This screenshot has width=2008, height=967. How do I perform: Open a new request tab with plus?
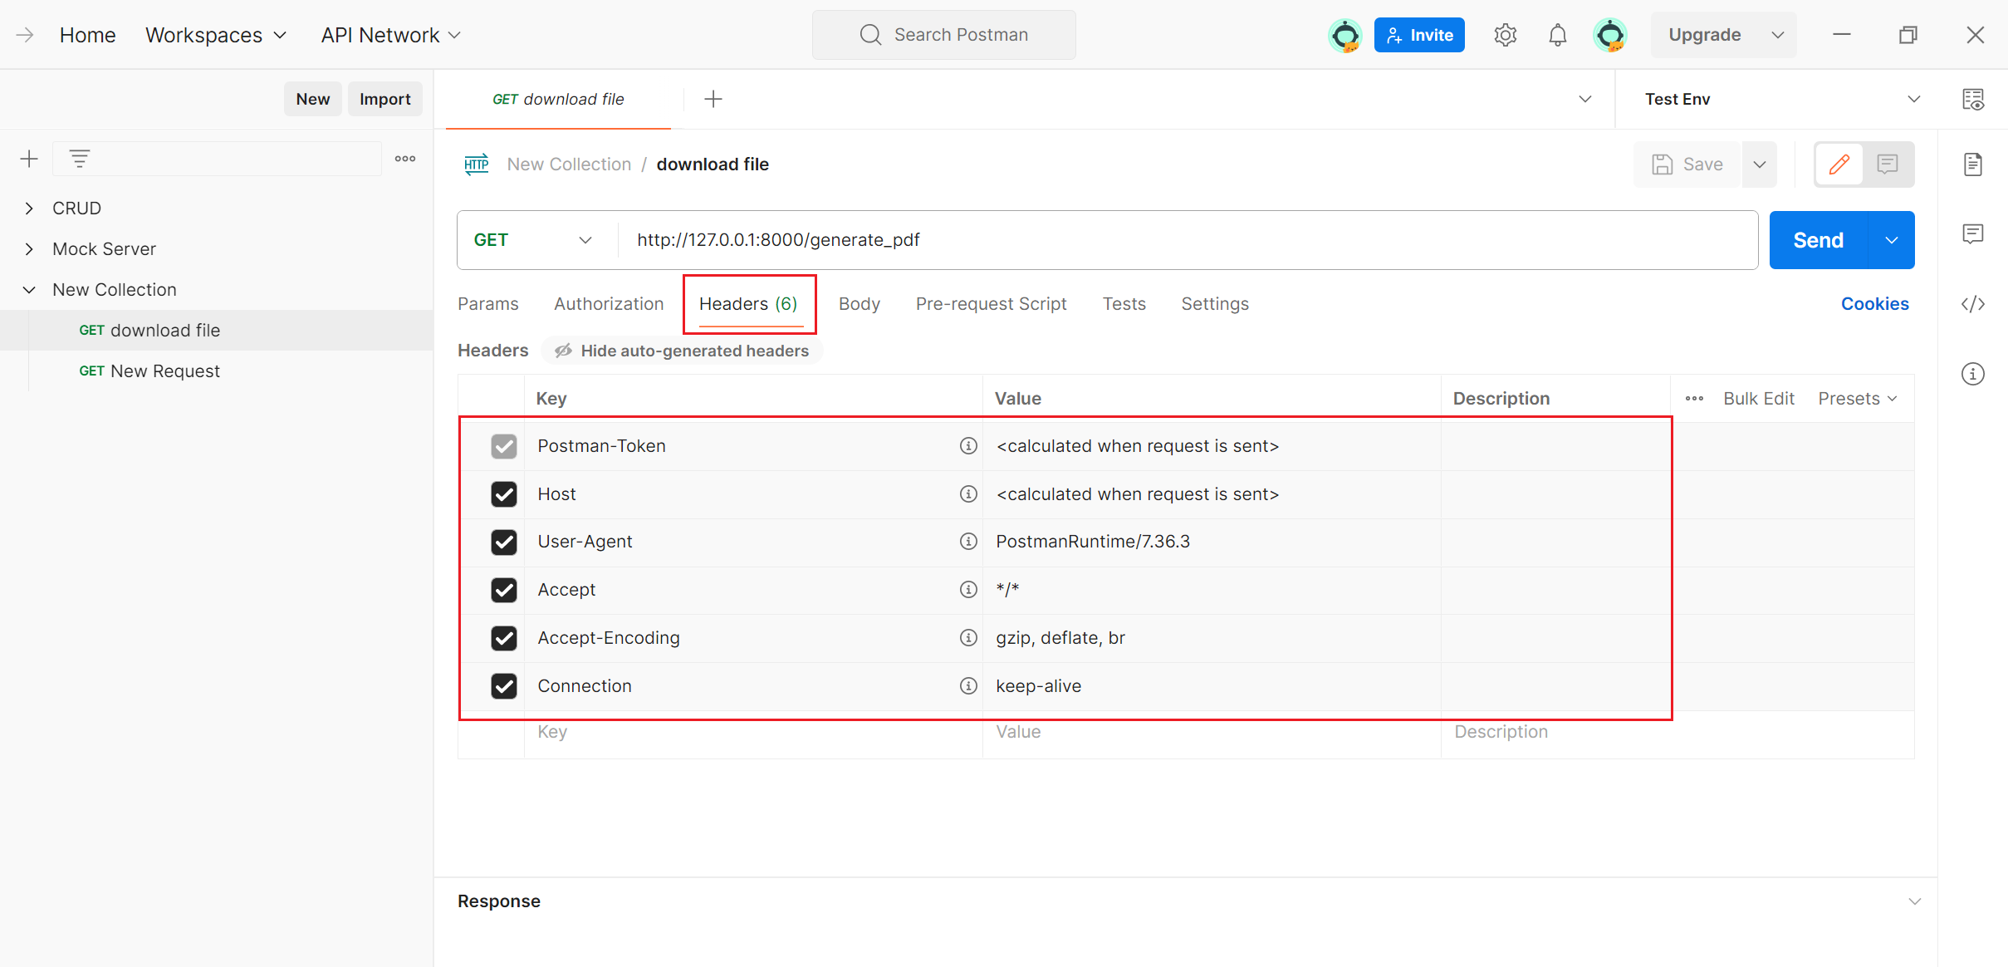click(713, 99)
